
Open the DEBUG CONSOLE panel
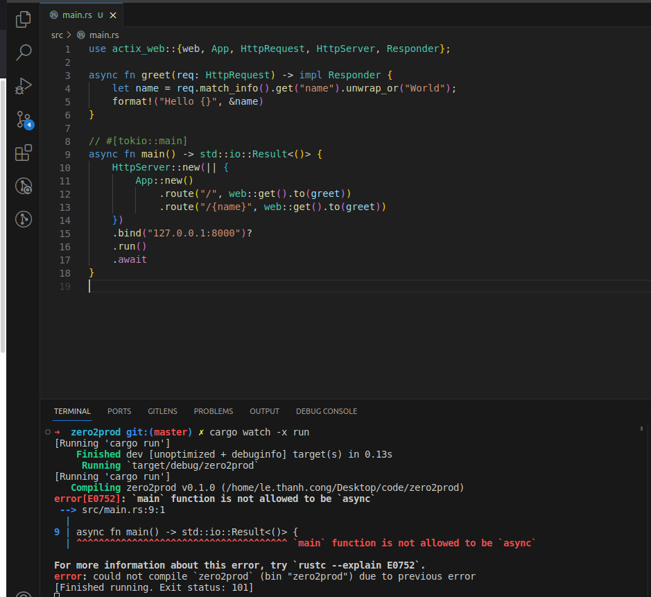click(326, 411)
